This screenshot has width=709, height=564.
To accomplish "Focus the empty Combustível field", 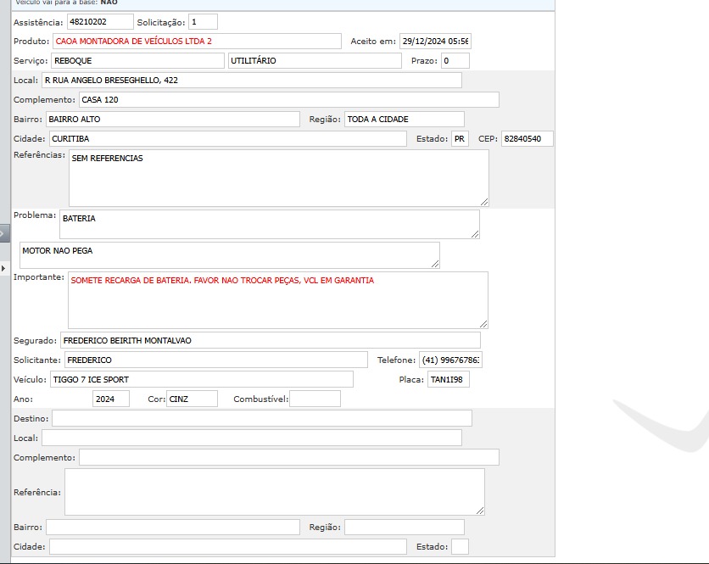I will point(315,399).
